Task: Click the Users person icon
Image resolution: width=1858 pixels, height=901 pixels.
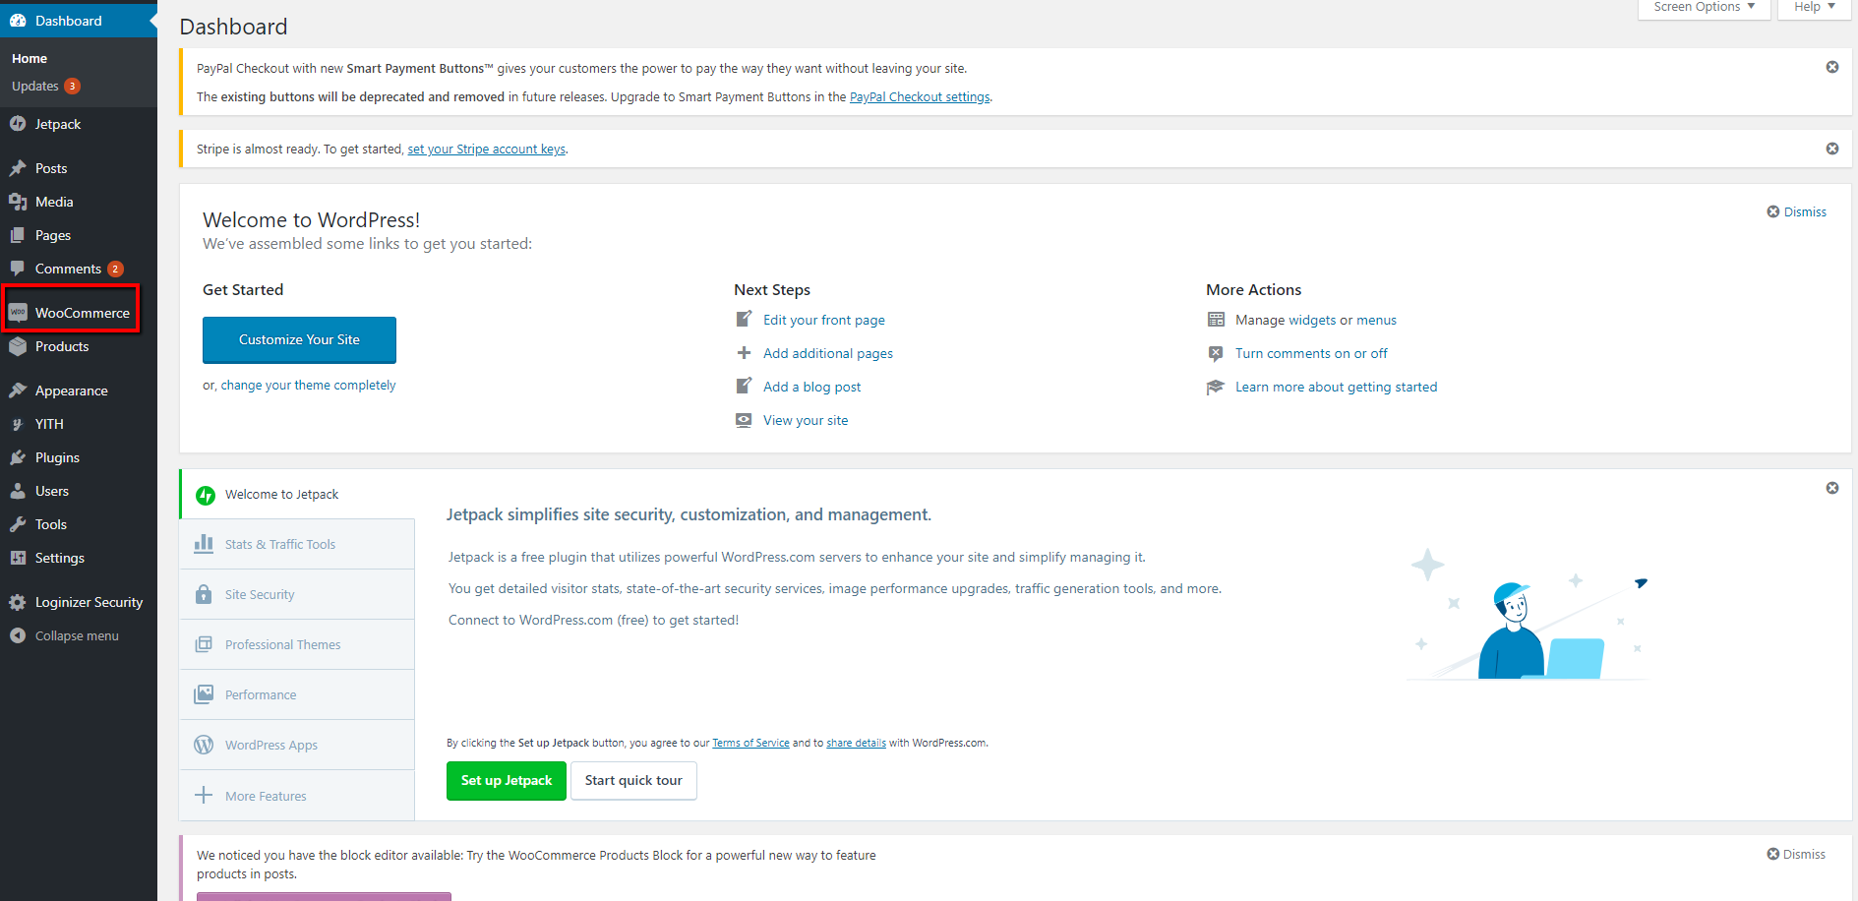Action: [x=18, y=491]
